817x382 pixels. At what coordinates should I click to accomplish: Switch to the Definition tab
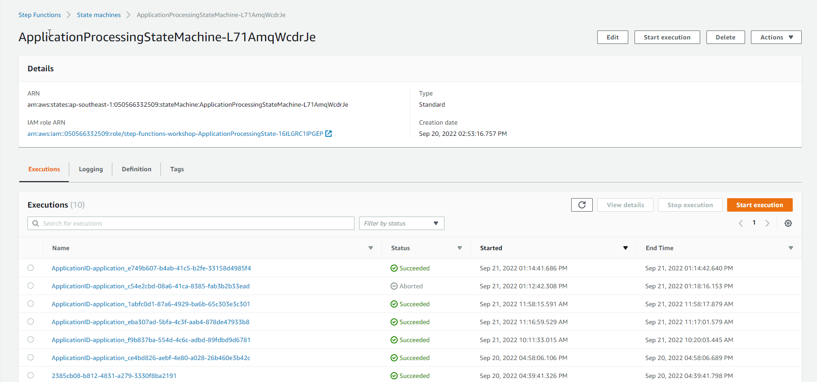pos(137,169)
